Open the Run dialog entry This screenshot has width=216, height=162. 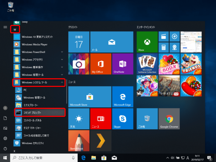click(x=40, y=135)
